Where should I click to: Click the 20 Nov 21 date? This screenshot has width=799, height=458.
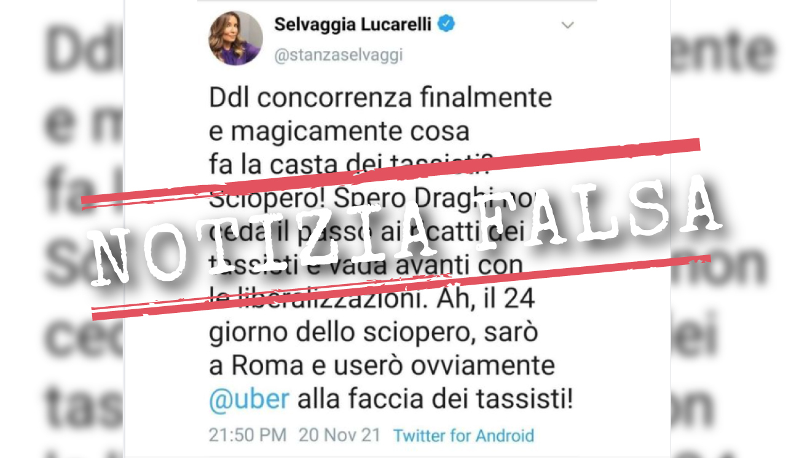pos(340,435)
